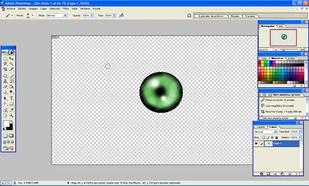Screen dimensions: 309x186
Task: Select the Eyedropper tool
Action: coord(11,110)
